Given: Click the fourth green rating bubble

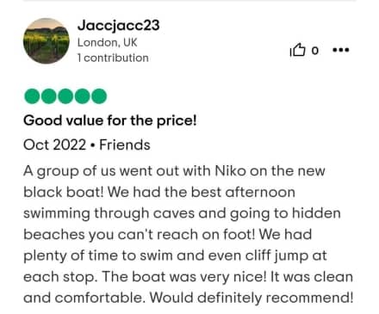Looking at the screenshot, I should (x=83, y=96).
